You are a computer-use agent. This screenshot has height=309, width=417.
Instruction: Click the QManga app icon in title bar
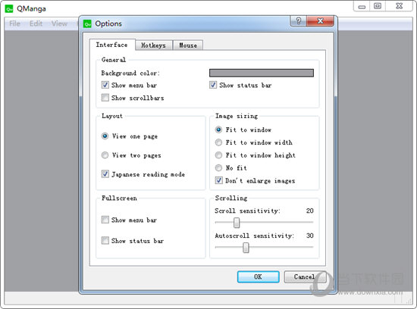(9, 9)
